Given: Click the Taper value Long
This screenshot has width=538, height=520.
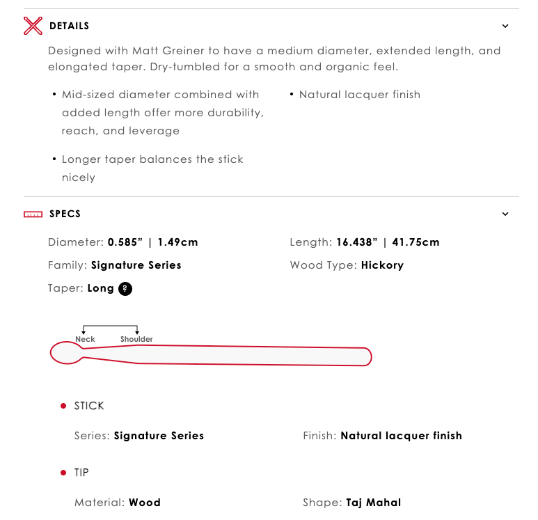Looking at the screenshot, I should 100,288.
